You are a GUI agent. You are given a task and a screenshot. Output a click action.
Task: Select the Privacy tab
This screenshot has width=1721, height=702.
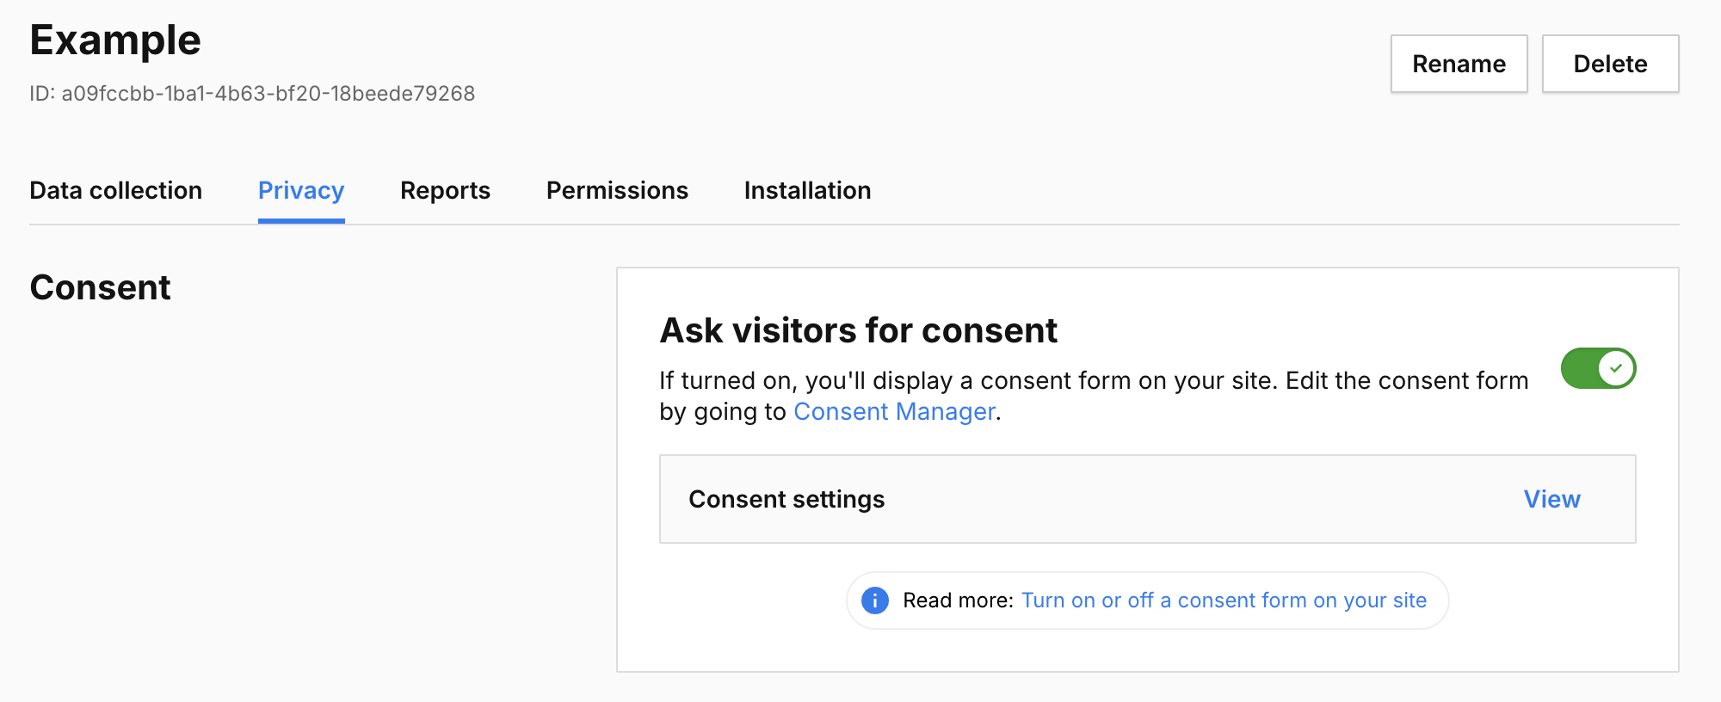[x=301, y=190]
